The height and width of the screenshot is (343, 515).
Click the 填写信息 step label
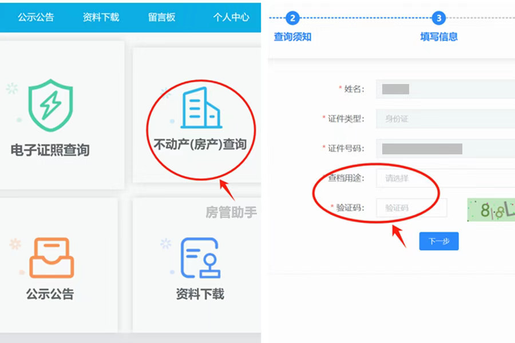click(438, 36)
